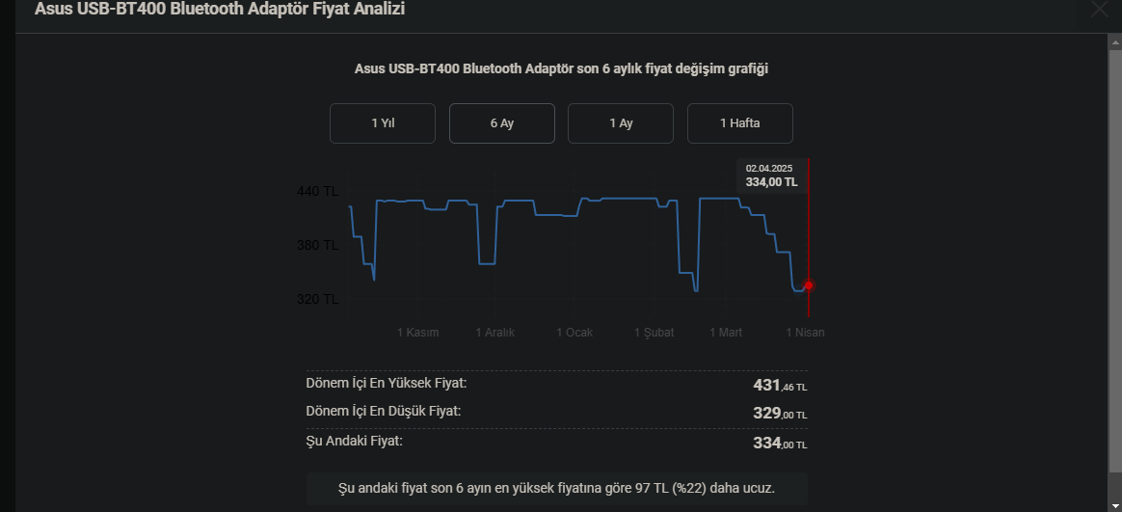Click the 1 Kasım axis label

pos(418,333)
